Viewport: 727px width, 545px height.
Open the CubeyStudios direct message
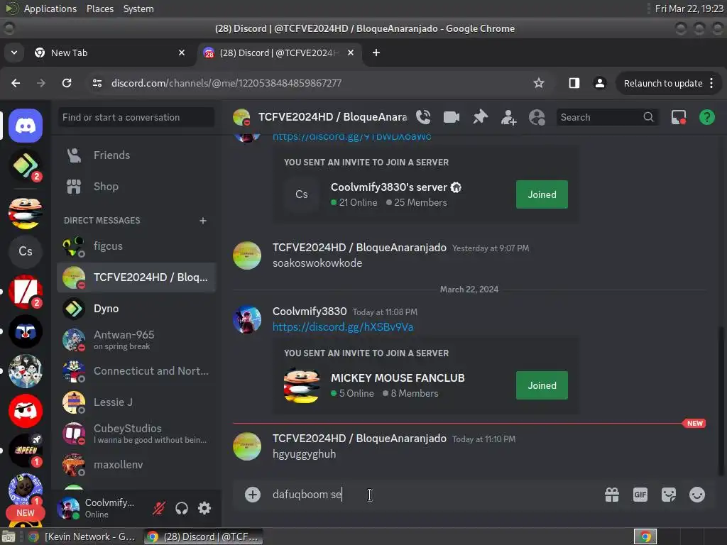pos(136,434)
